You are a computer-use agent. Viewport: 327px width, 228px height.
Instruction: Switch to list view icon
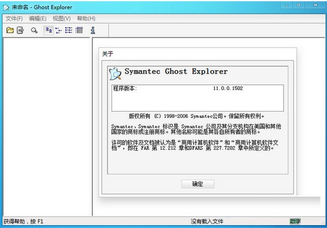[69, 30]
